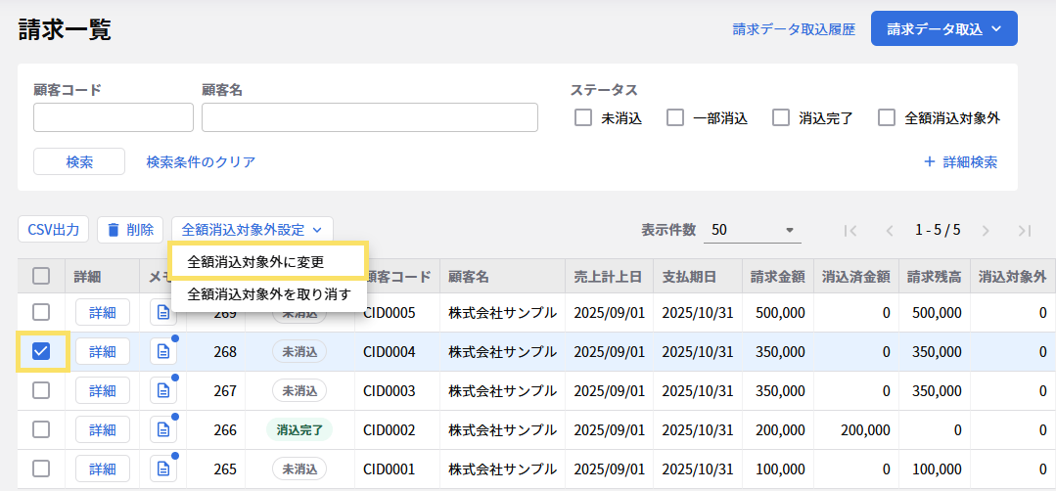Expand + 詳細検索 advanced search
The image size is (1056, 491).
tap(960, 162)
